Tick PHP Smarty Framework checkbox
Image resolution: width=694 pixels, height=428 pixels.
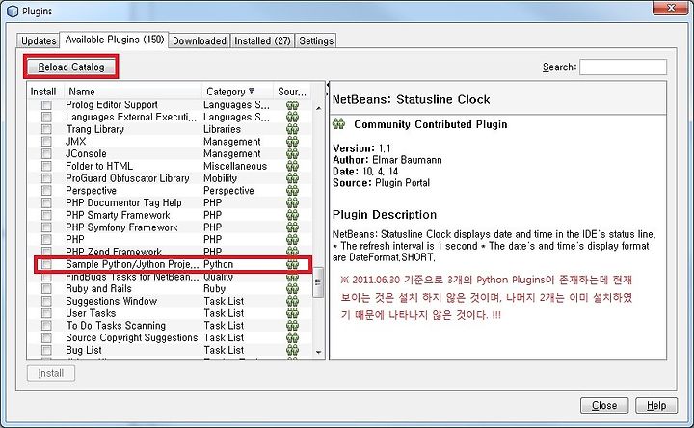(46, 215)
